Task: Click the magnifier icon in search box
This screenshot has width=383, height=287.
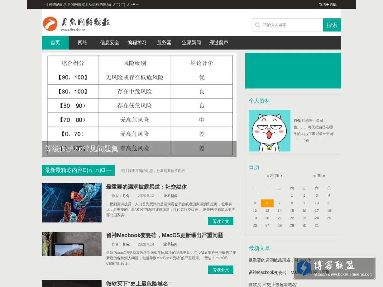Action: 258,25
